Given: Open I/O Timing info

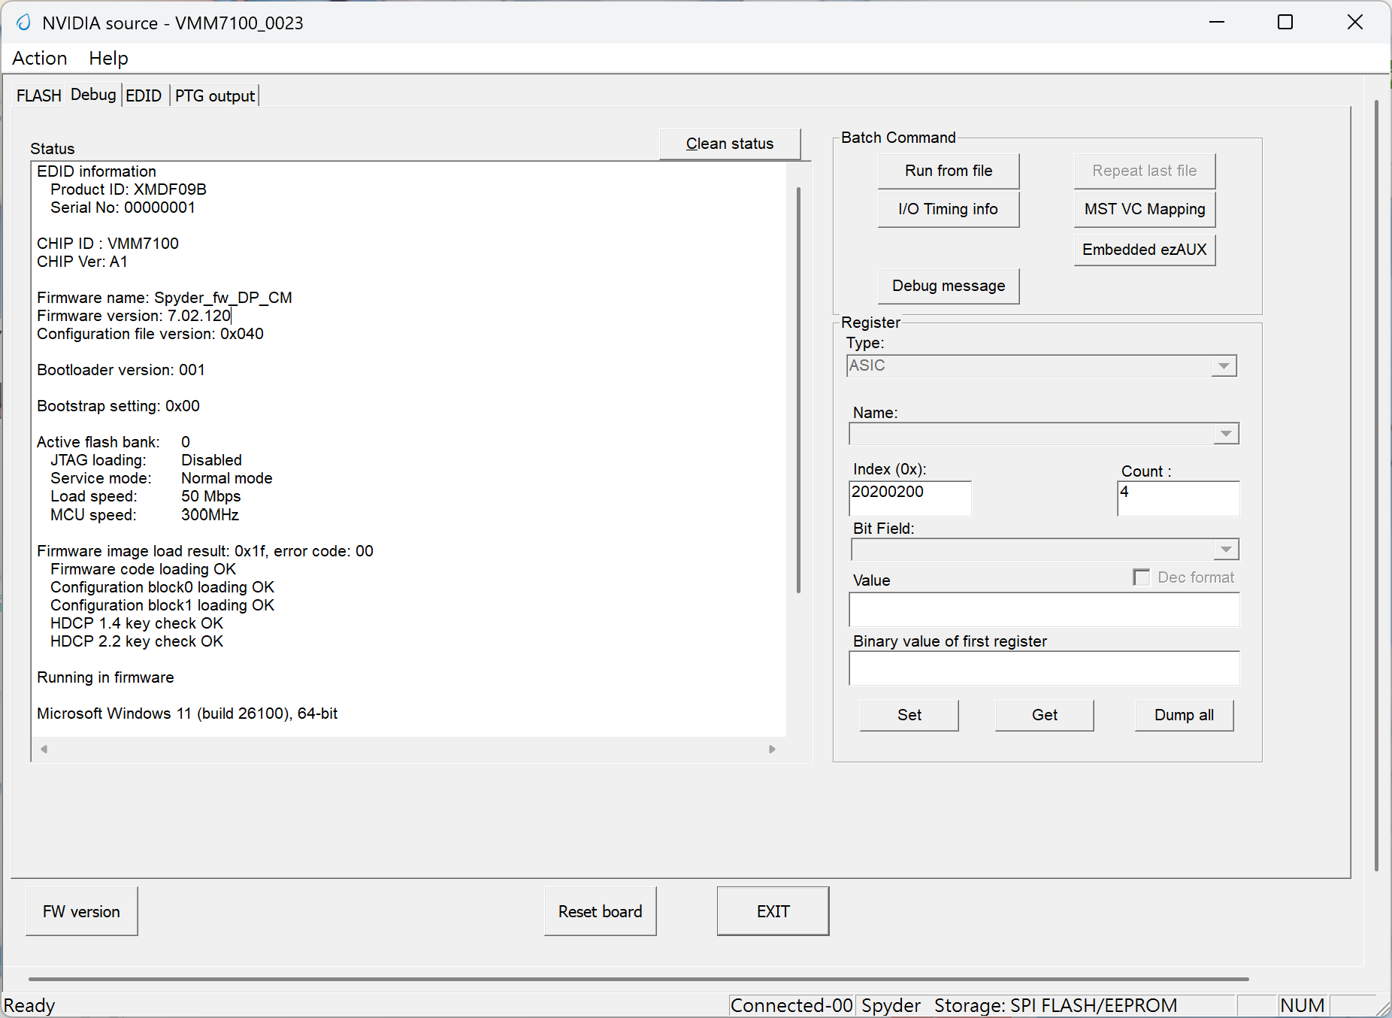Looking at the screenshot, I should [x=949, y=209].
